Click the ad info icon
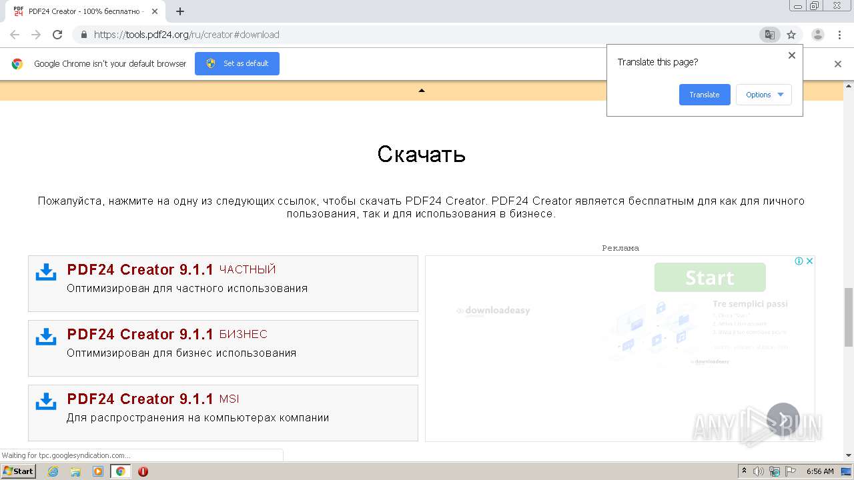 click(799, 261)
